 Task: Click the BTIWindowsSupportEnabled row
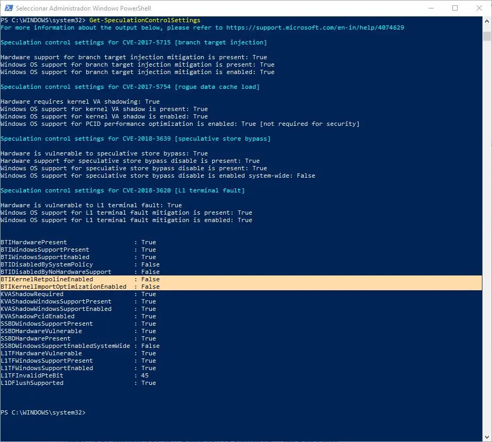pyautogui.click(x=78, y=257)
